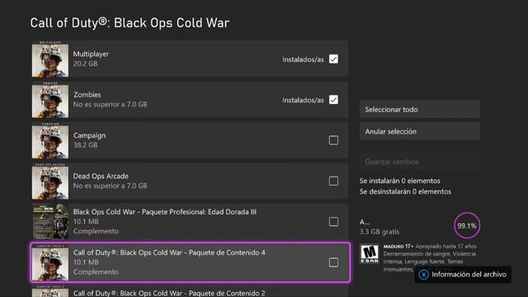Viewport: 528px width, 297px height.
Task: Click the Instalados/as label for Multiplayer
Action: tap(303, 59)
